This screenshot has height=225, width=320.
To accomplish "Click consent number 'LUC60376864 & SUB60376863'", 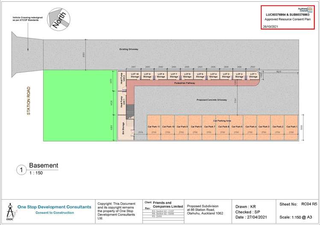I will pos(288,15).
